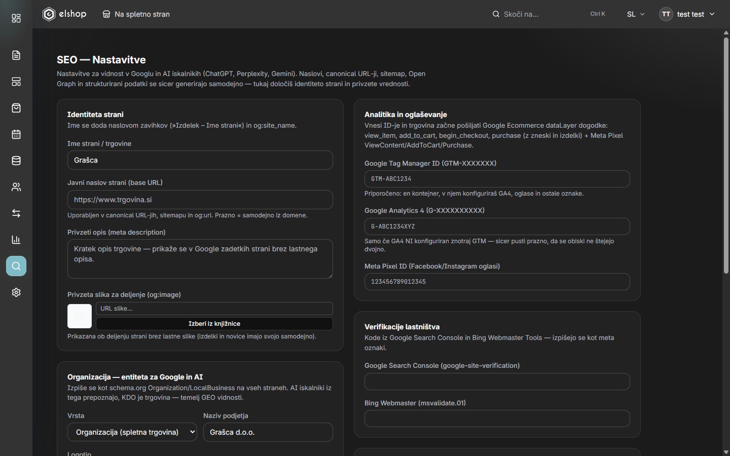
Task: Open the document pages icon in sidebar
Action: 16,55
